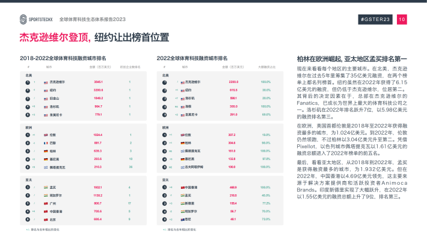The width and height of the screenshot is (427, 240).
Task: Click the pink headline text 杰克逊维尔登顶
Action: point(55,37)
